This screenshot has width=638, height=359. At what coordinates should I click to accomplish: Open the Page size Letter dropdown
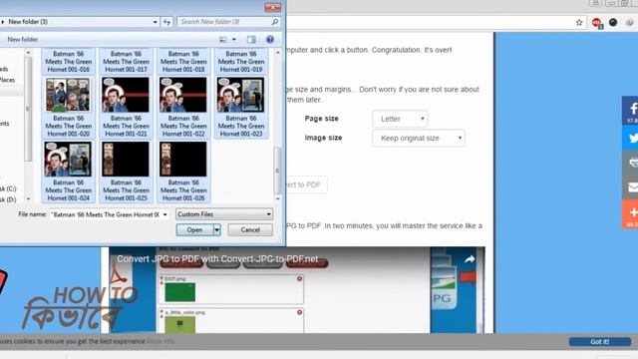(x=400, y=119)
